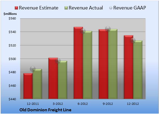Image resolution: width=159 pixels, height=114 pixels.
Task: Click the GAAP sphere marker for 3-2012
Action: [x=58, y=61]
